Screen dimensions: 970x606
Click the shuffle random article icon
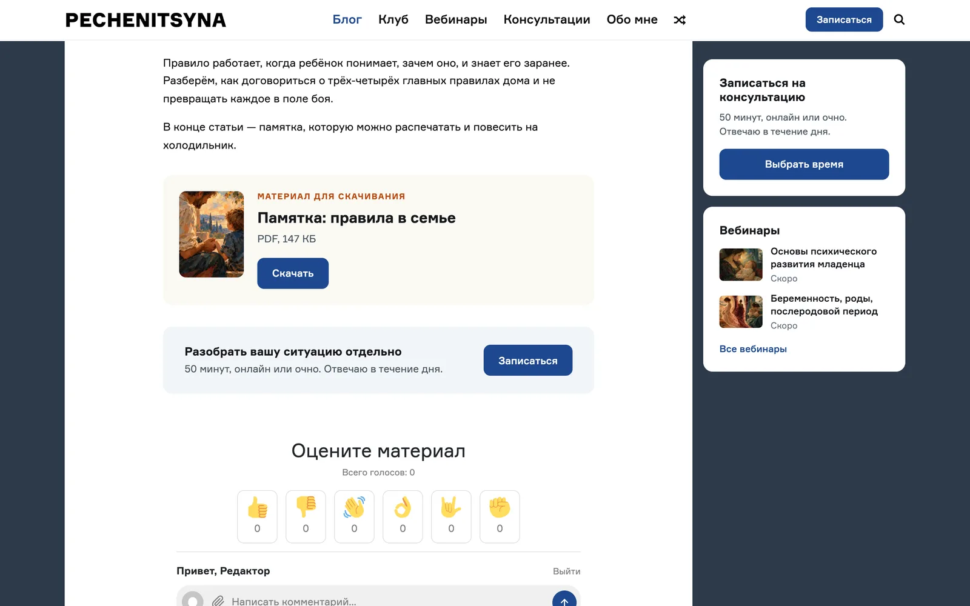coord(680,20)
